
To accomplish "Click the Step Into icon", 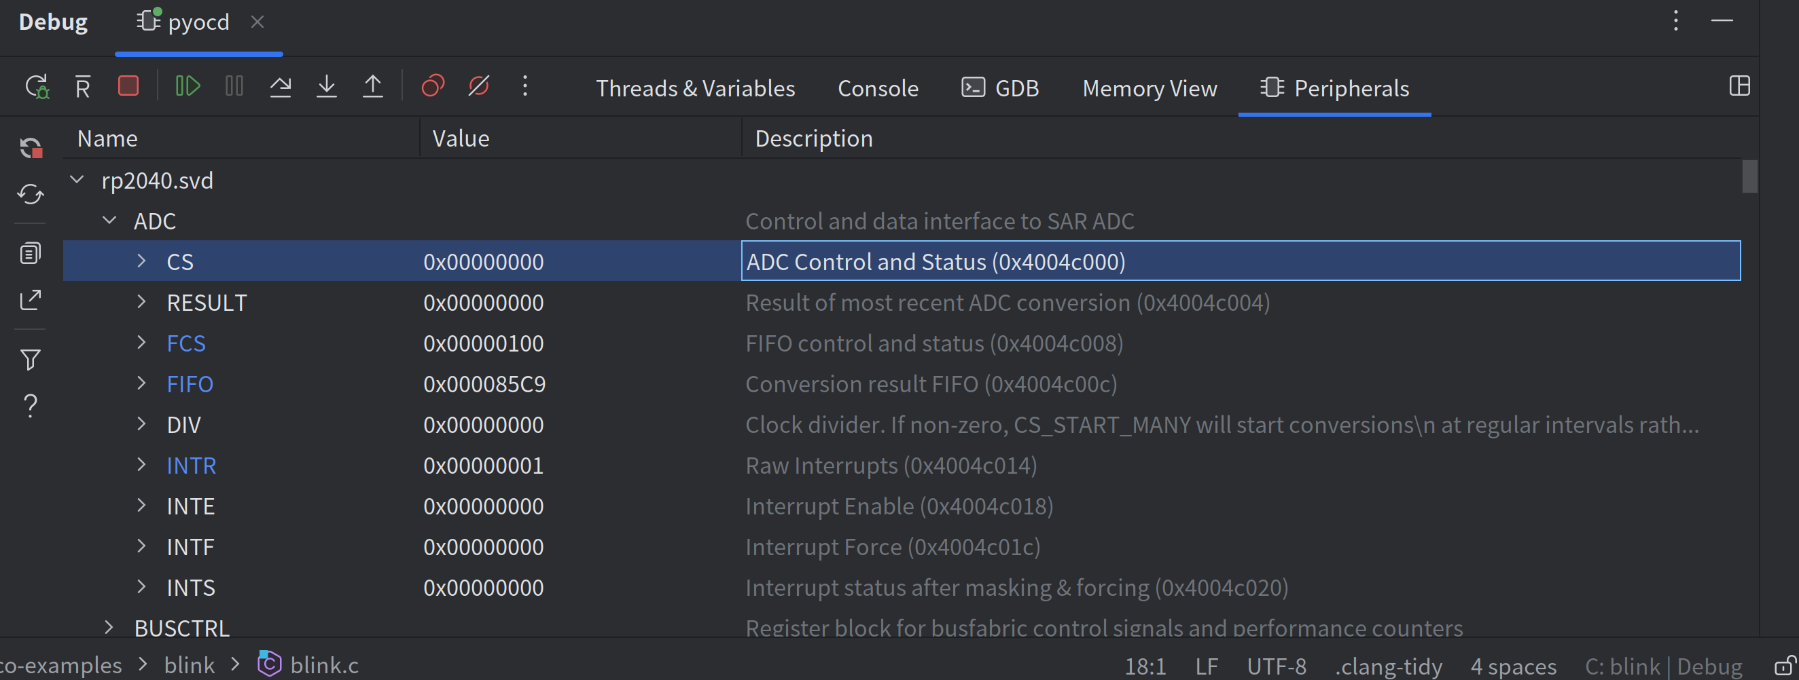I will (326, 86).
